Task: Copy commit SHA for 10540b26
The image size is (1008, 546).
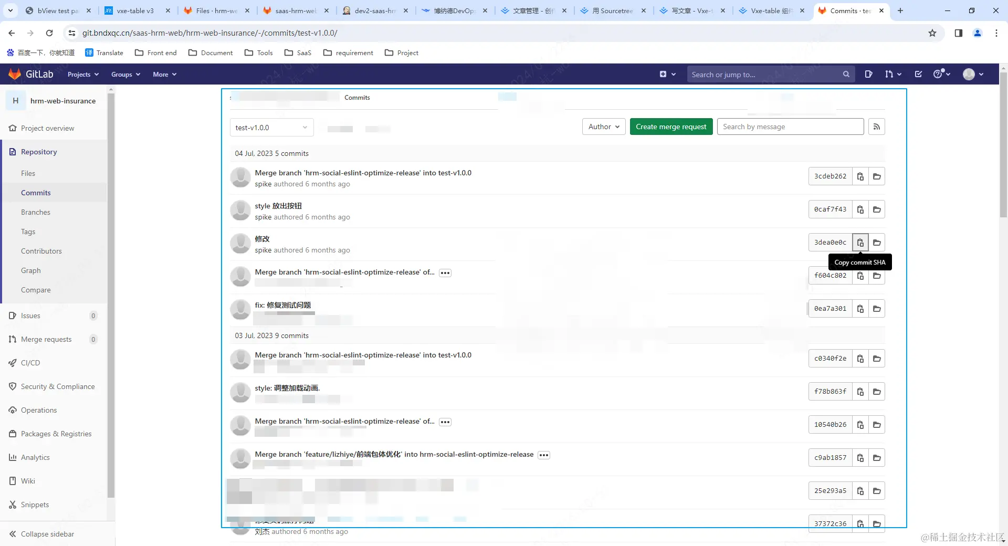Action: [x=860, y=425]
